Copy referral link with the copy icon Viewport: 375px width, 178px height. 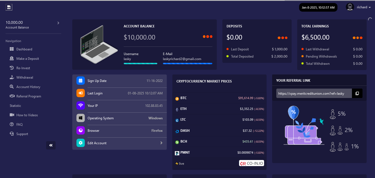(x=357, y=94)
